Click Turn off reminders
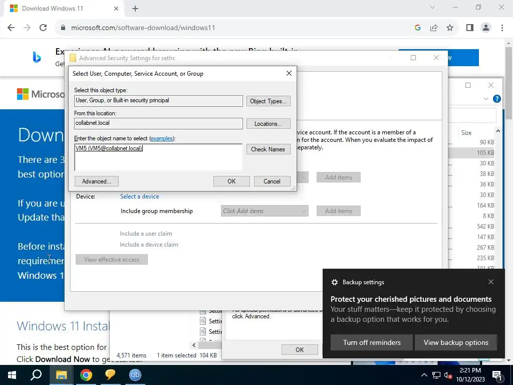 tap(372, 342)
